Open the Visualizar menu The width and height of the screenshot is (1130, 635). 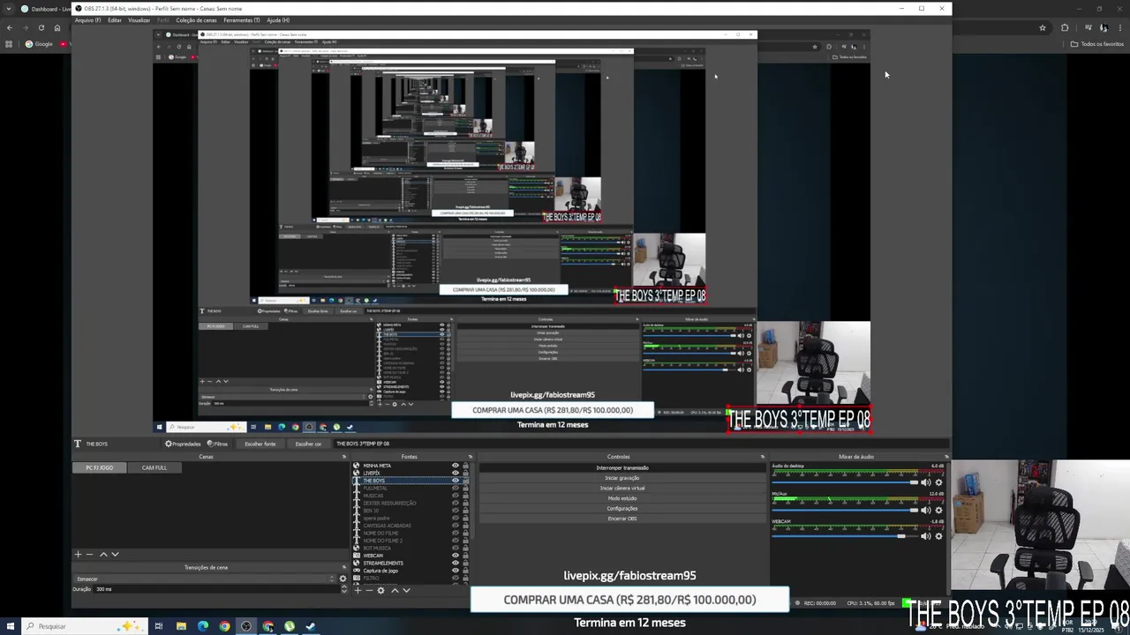coord(139,20)
